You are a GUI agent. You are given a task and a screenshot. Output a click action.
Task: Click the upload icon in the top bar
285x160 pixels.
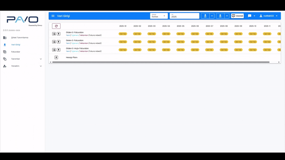tap(220, 16)
